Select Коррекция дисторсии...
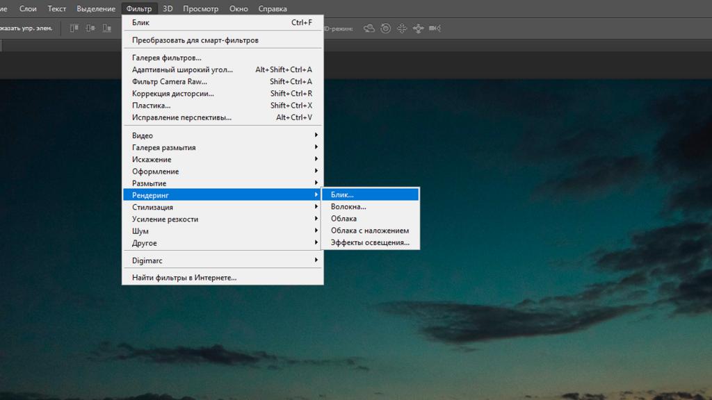The height and width of the screenshot is (400, 712). [222, 94]
